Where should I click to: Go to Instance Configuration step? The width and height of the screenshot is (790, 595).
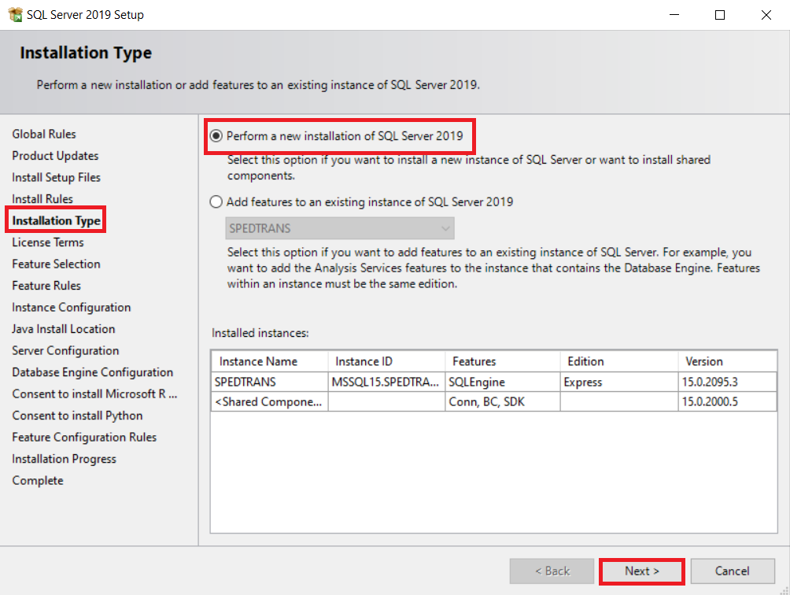click(x=72, y=307)
